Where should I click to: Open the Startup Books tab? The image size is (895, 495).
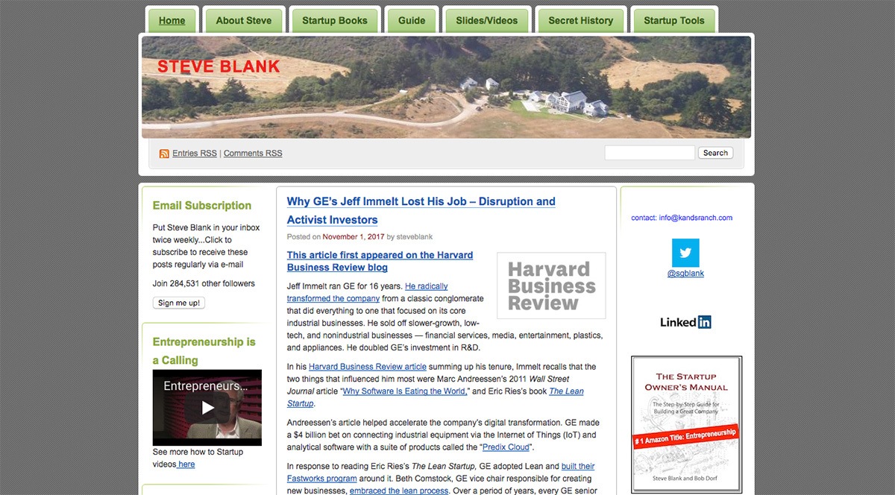pyautogui.click(x=335, y=21)
